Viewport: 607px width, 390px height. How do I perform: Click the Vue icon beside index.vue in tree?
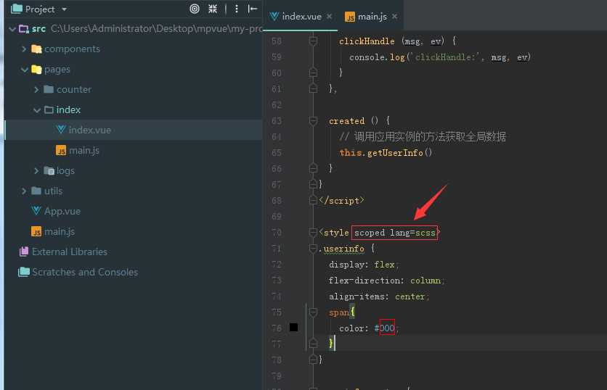click(x=61, y=130)
